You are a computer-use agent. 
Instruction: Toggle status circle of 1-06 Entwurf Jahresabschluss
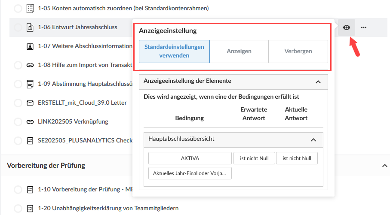tap(18, 27)
